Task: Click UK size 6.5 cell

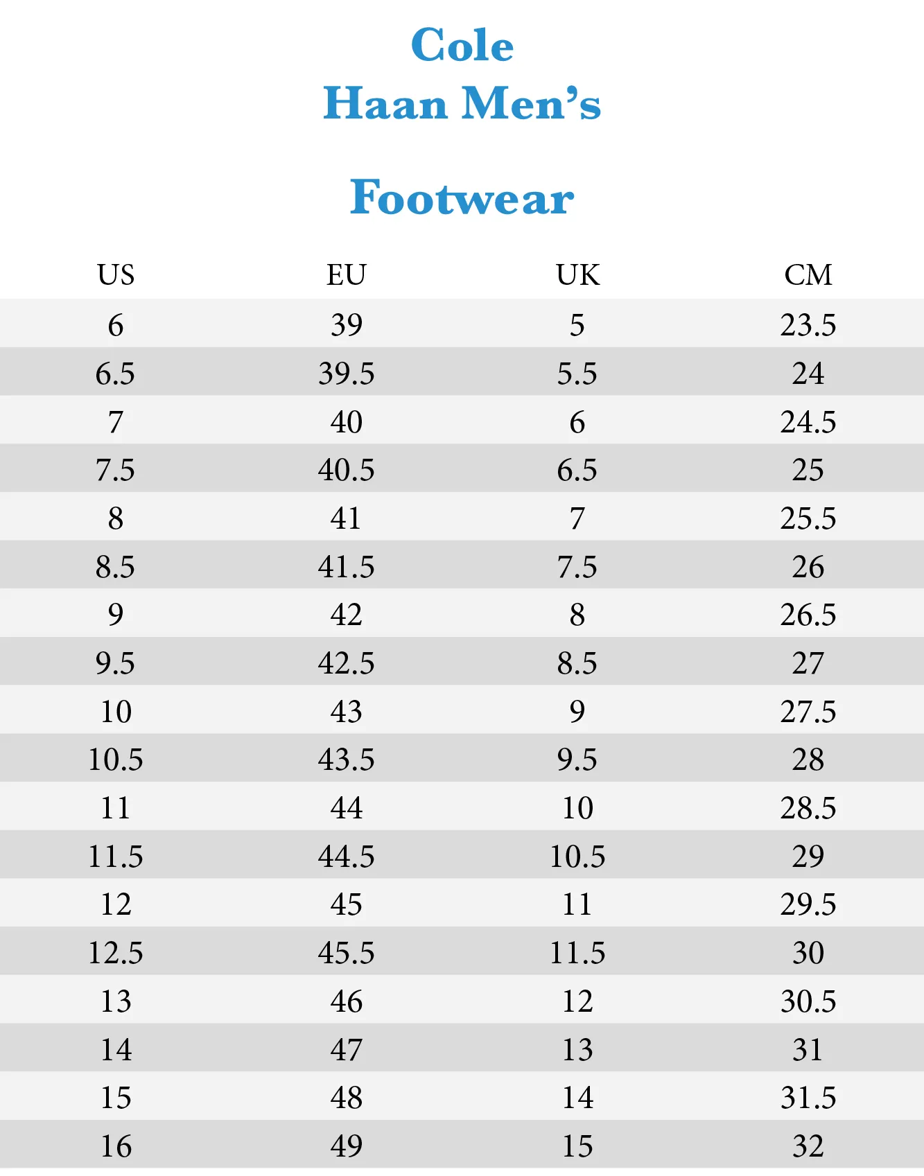Action: (x=577, y=471)
